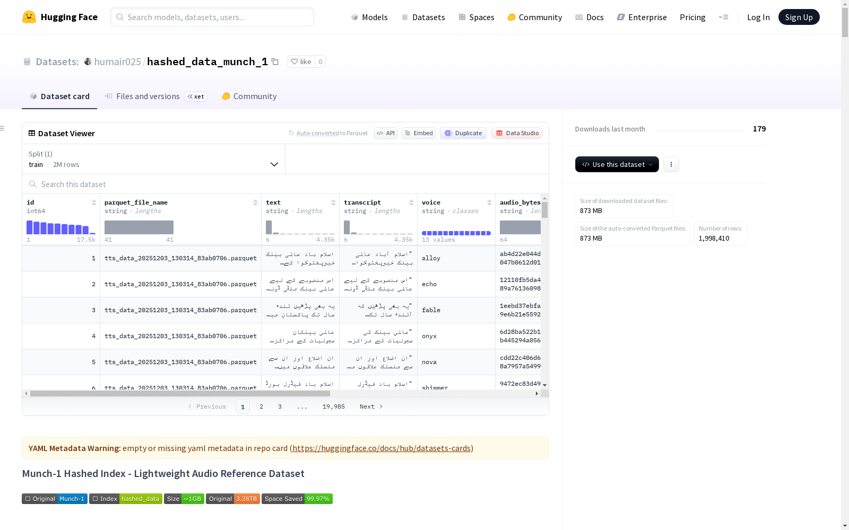Viewport: 849px width, 530px height.
Task: Open Enterprise in the top navigation
Action: click(642, 17)
